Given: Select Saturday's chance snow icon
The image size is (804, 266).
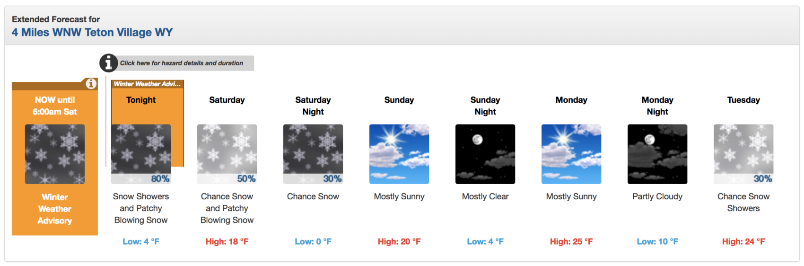Looking at the screenshot, I should click(x=227, y=154).
